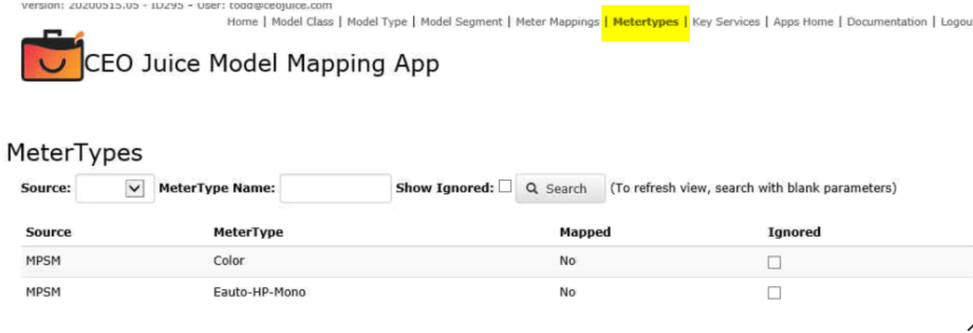973x333 pixels.
Task: Open the Documentation link
Action: [x=886, y=22]
